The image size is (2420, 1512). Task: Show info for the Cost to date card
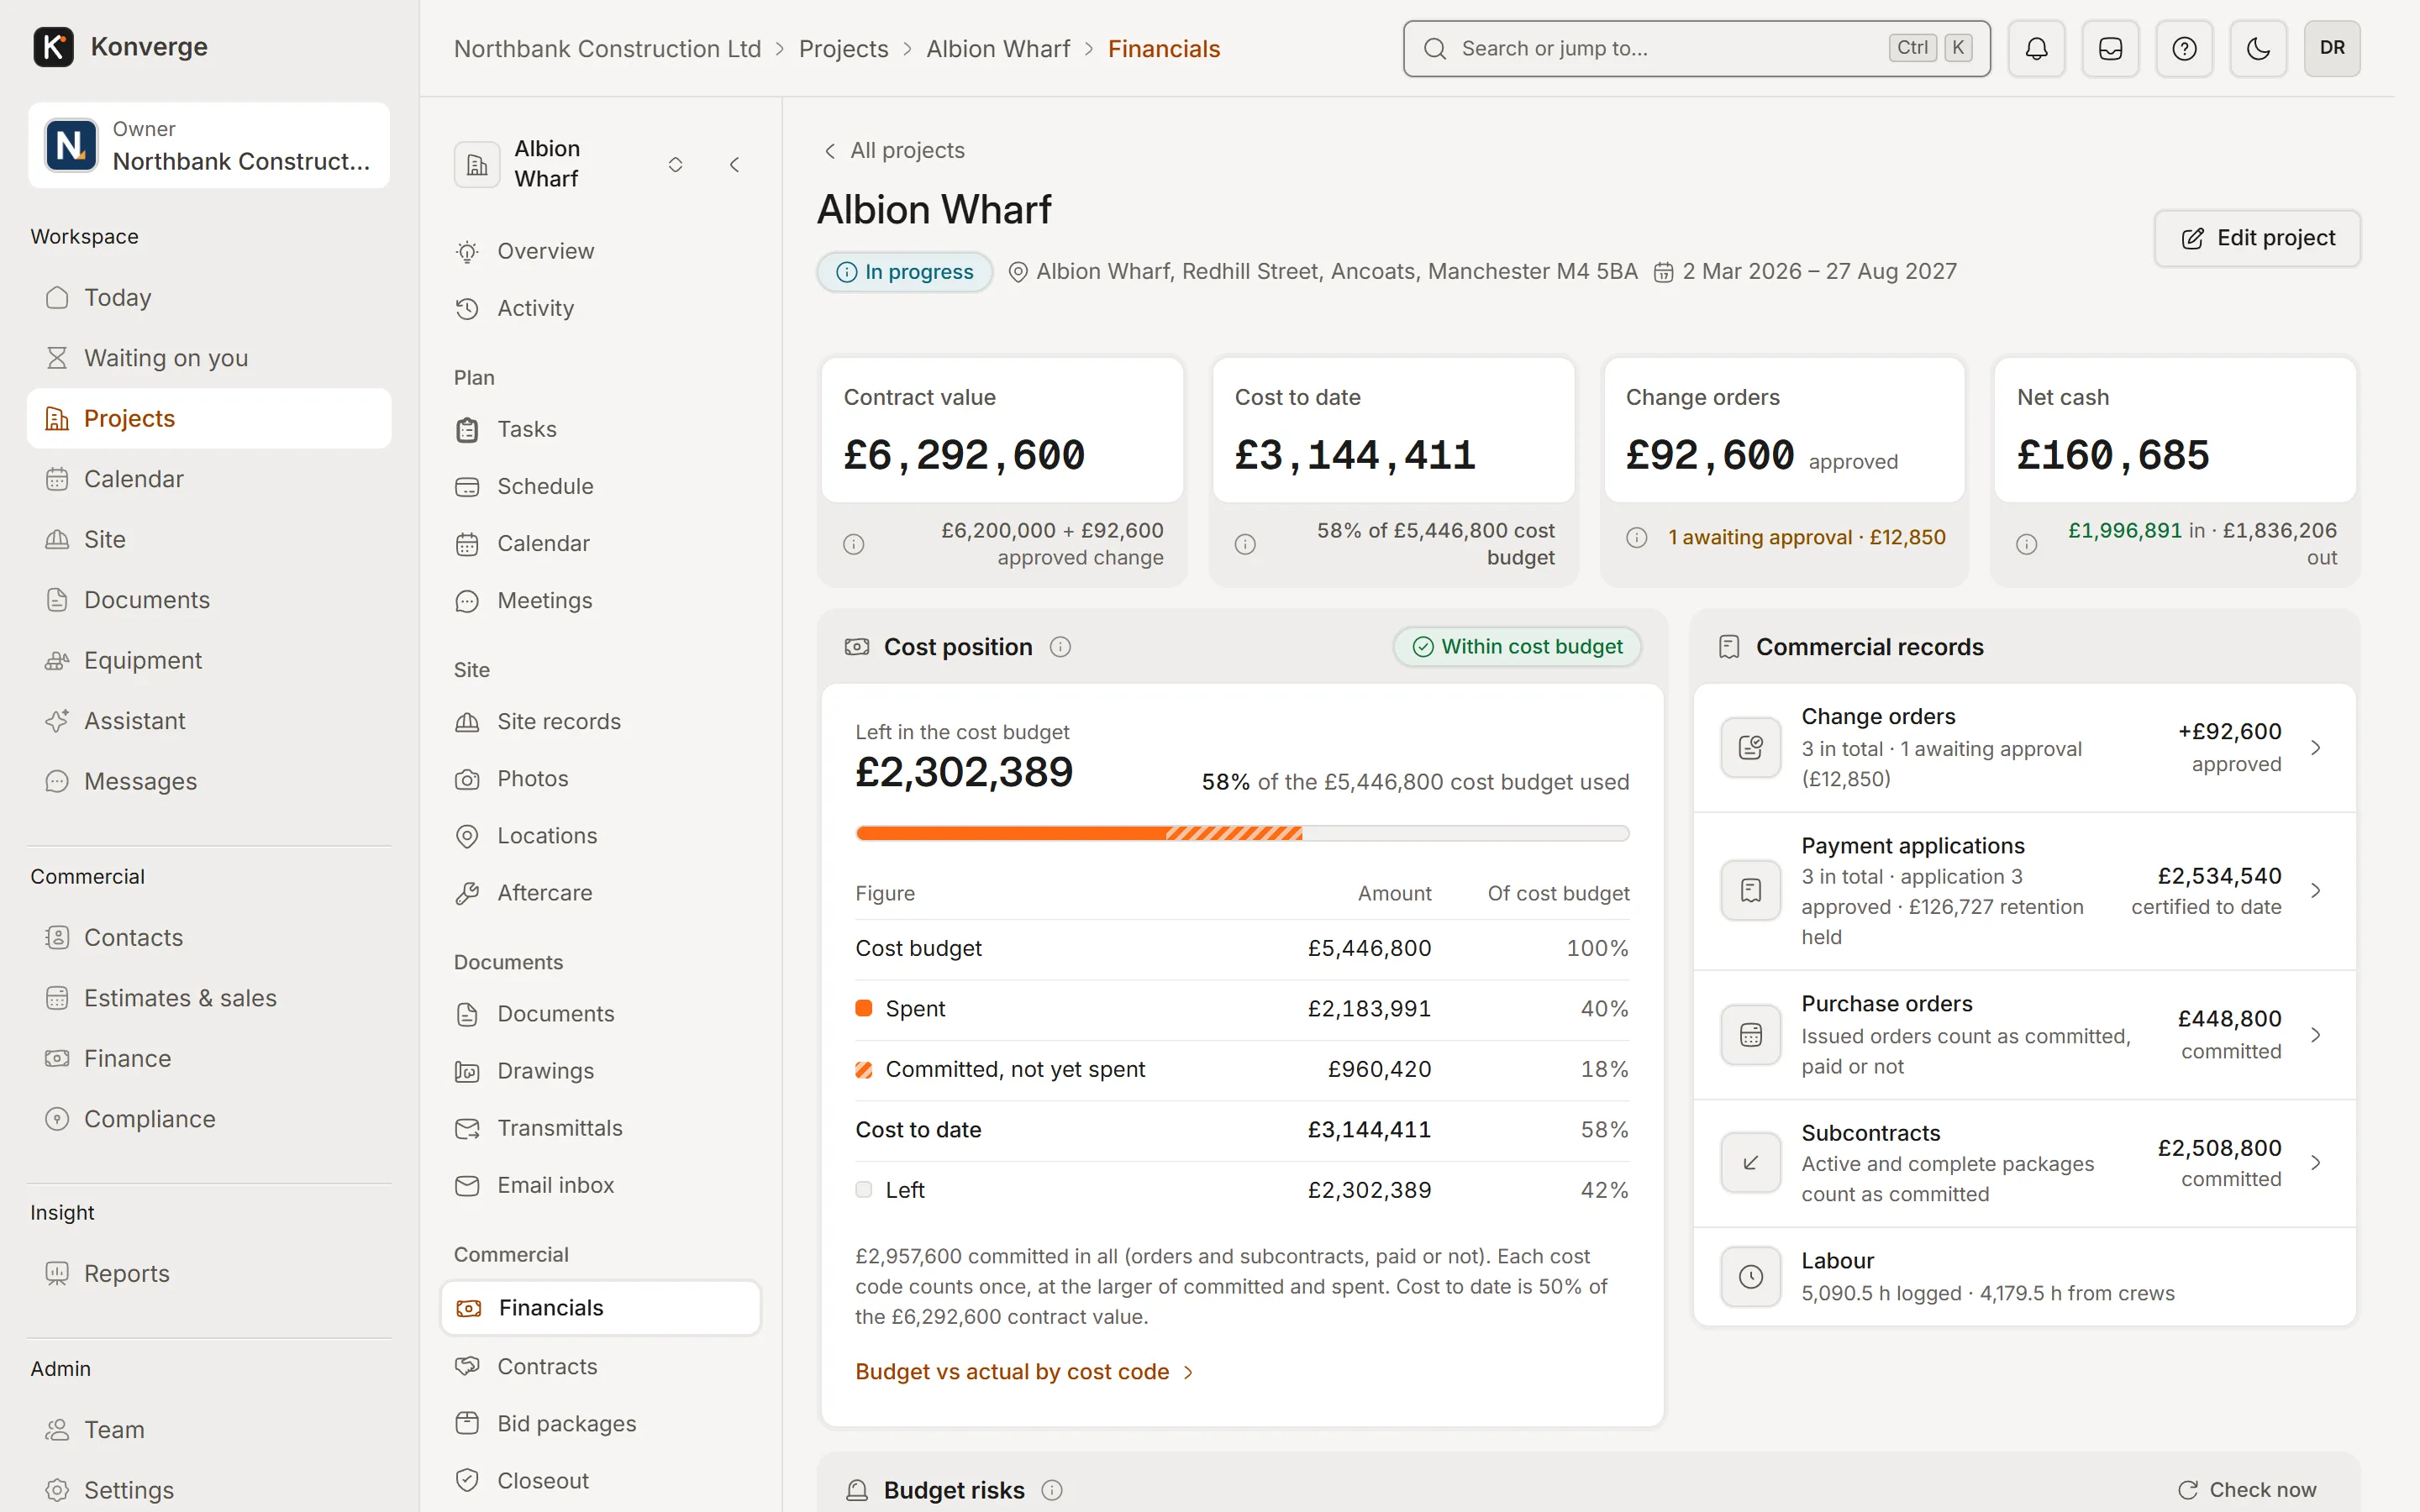[1245, 544]
